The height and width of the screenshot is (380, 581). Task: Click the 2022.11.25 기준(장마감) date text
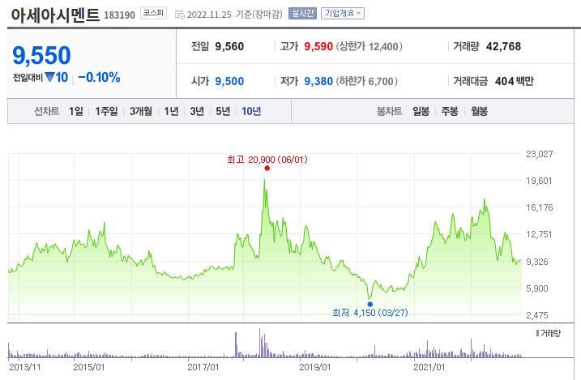pos(234,15)
